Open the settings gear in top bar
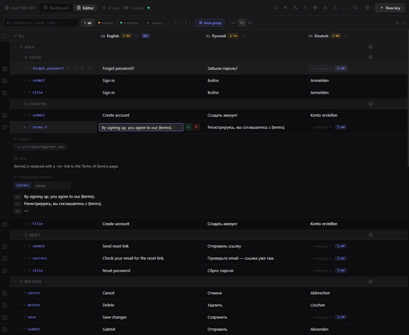 click(367, 8)
